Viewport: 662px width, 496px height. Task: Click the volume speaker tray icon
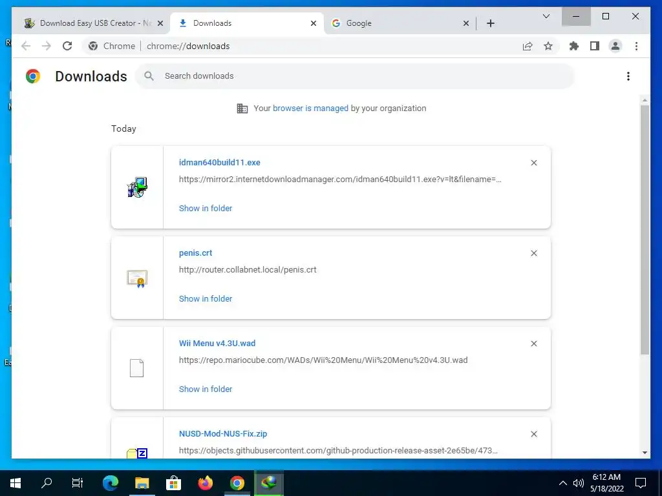pyautogui.click(x=579, y=483)
